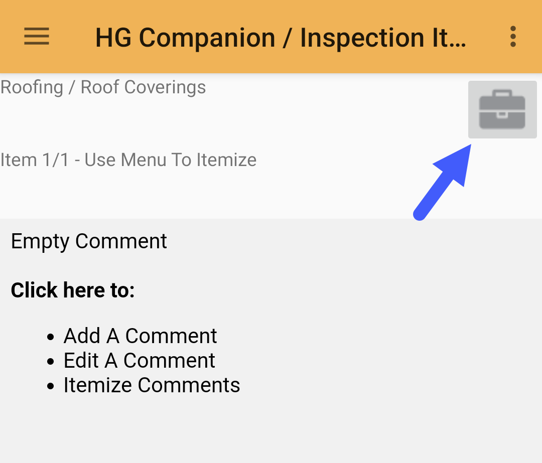The width and height of the screenshot is (542, 463).
Task: Choose Itemize Comments
Action: click(152, 385)
